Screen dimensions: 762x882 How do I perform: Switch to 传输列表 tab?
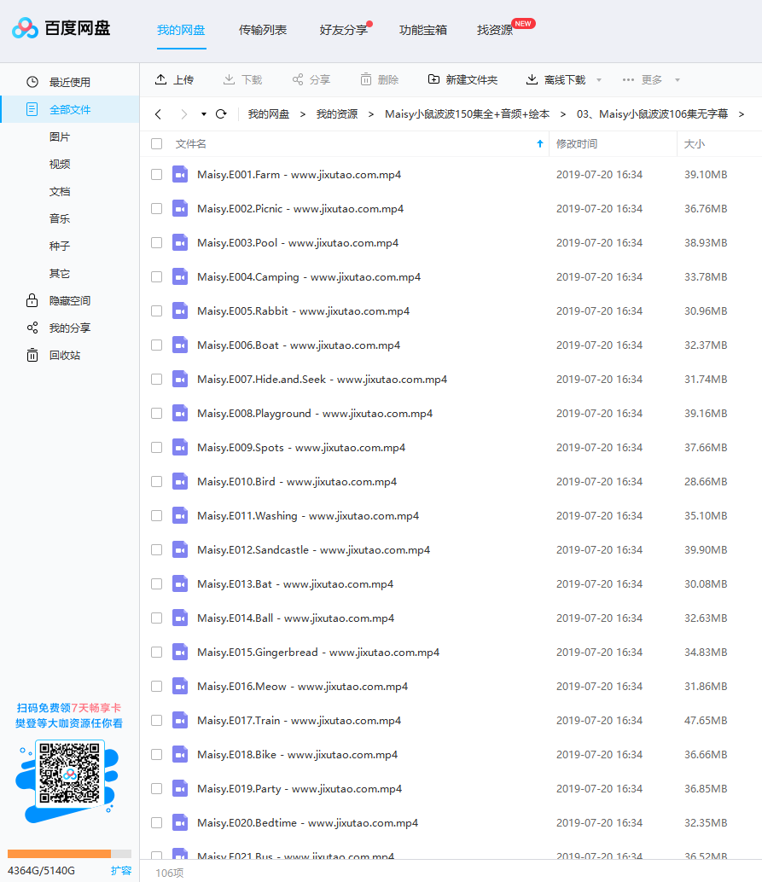[263, 30]
